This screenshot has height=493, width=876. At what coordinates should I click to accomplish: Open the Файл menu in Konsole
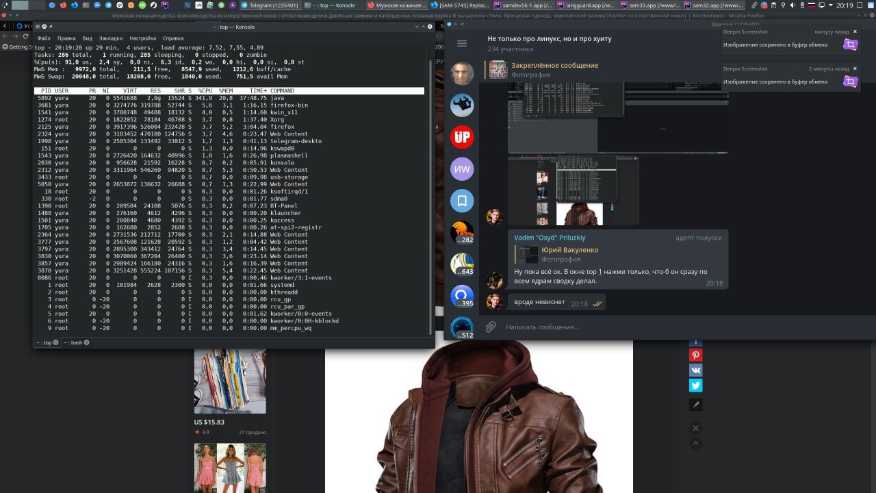click(44, 38)
